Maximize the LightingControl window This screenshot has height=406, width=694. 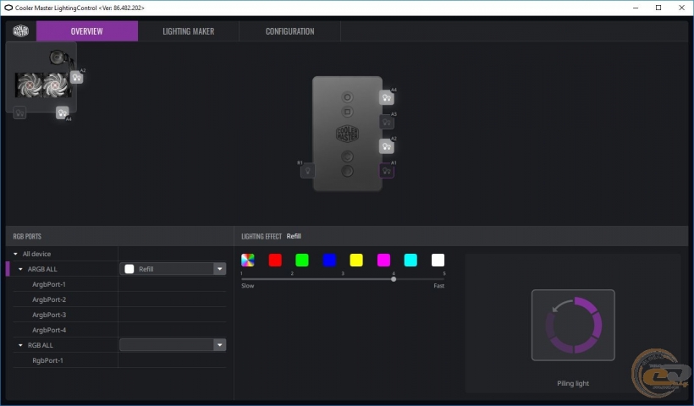658,8
